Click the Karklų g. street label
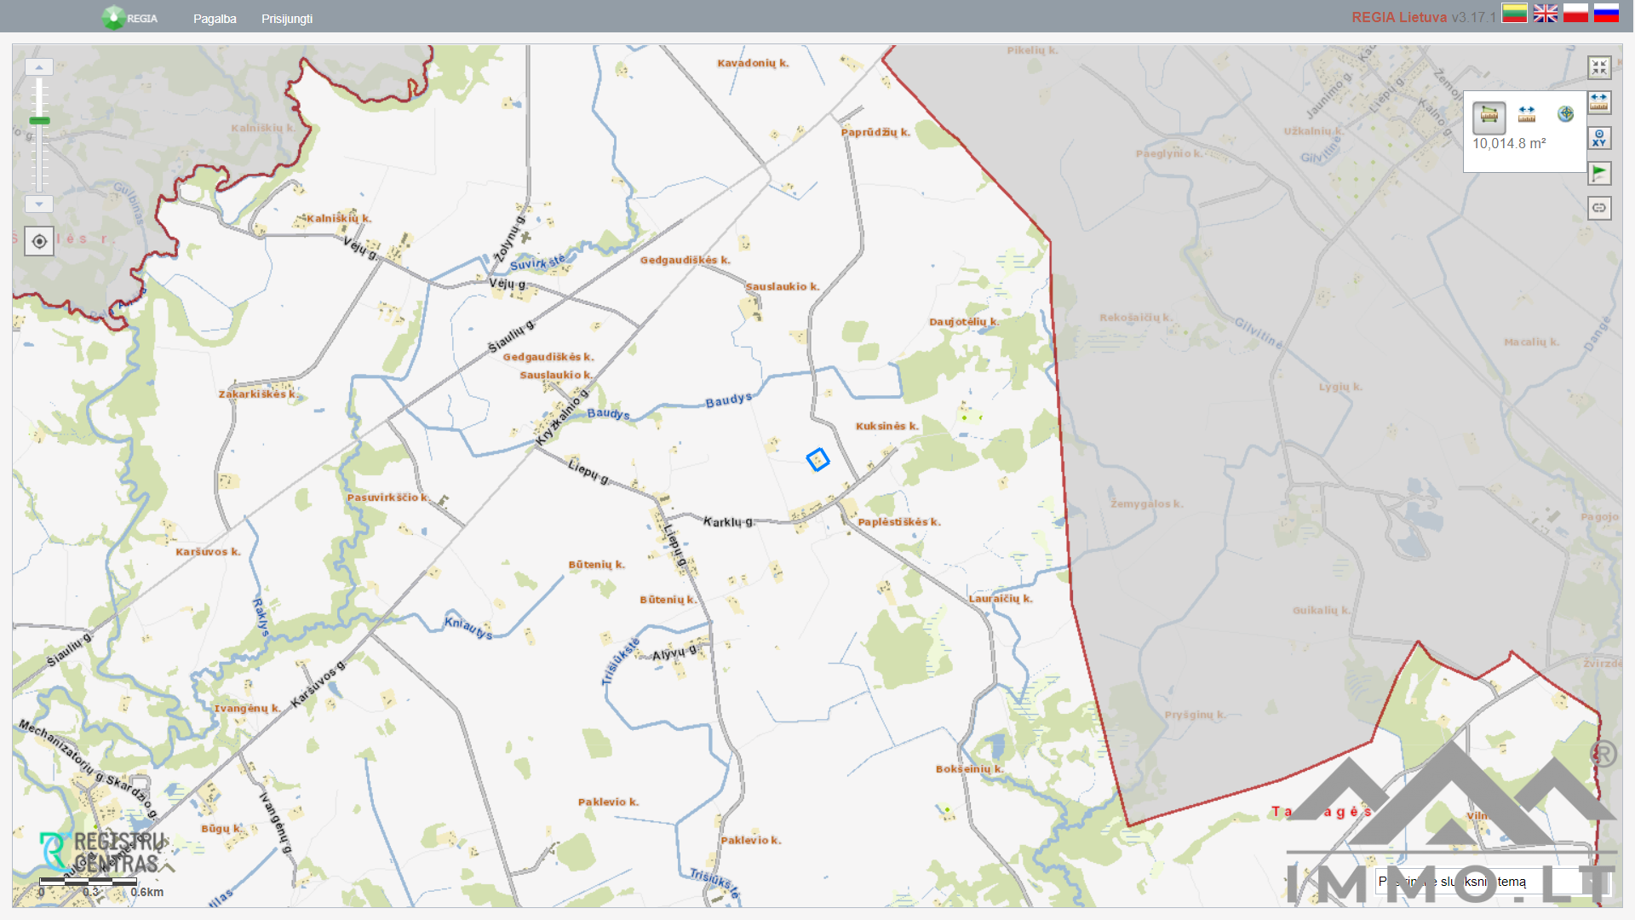 pos(728,521)
